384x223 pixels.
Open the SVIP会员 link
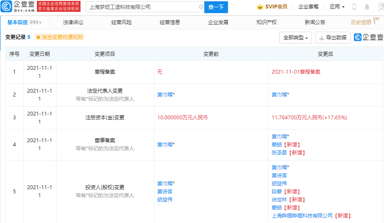272,7
